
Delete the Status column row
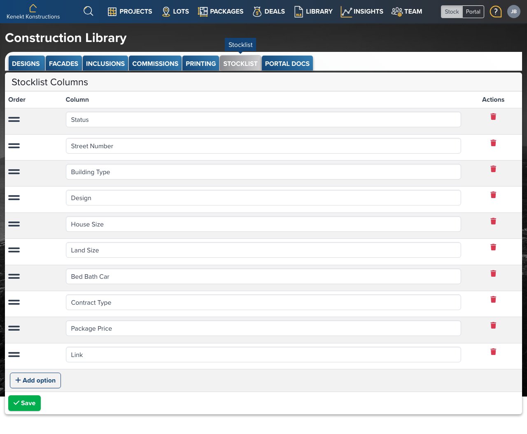493,117
